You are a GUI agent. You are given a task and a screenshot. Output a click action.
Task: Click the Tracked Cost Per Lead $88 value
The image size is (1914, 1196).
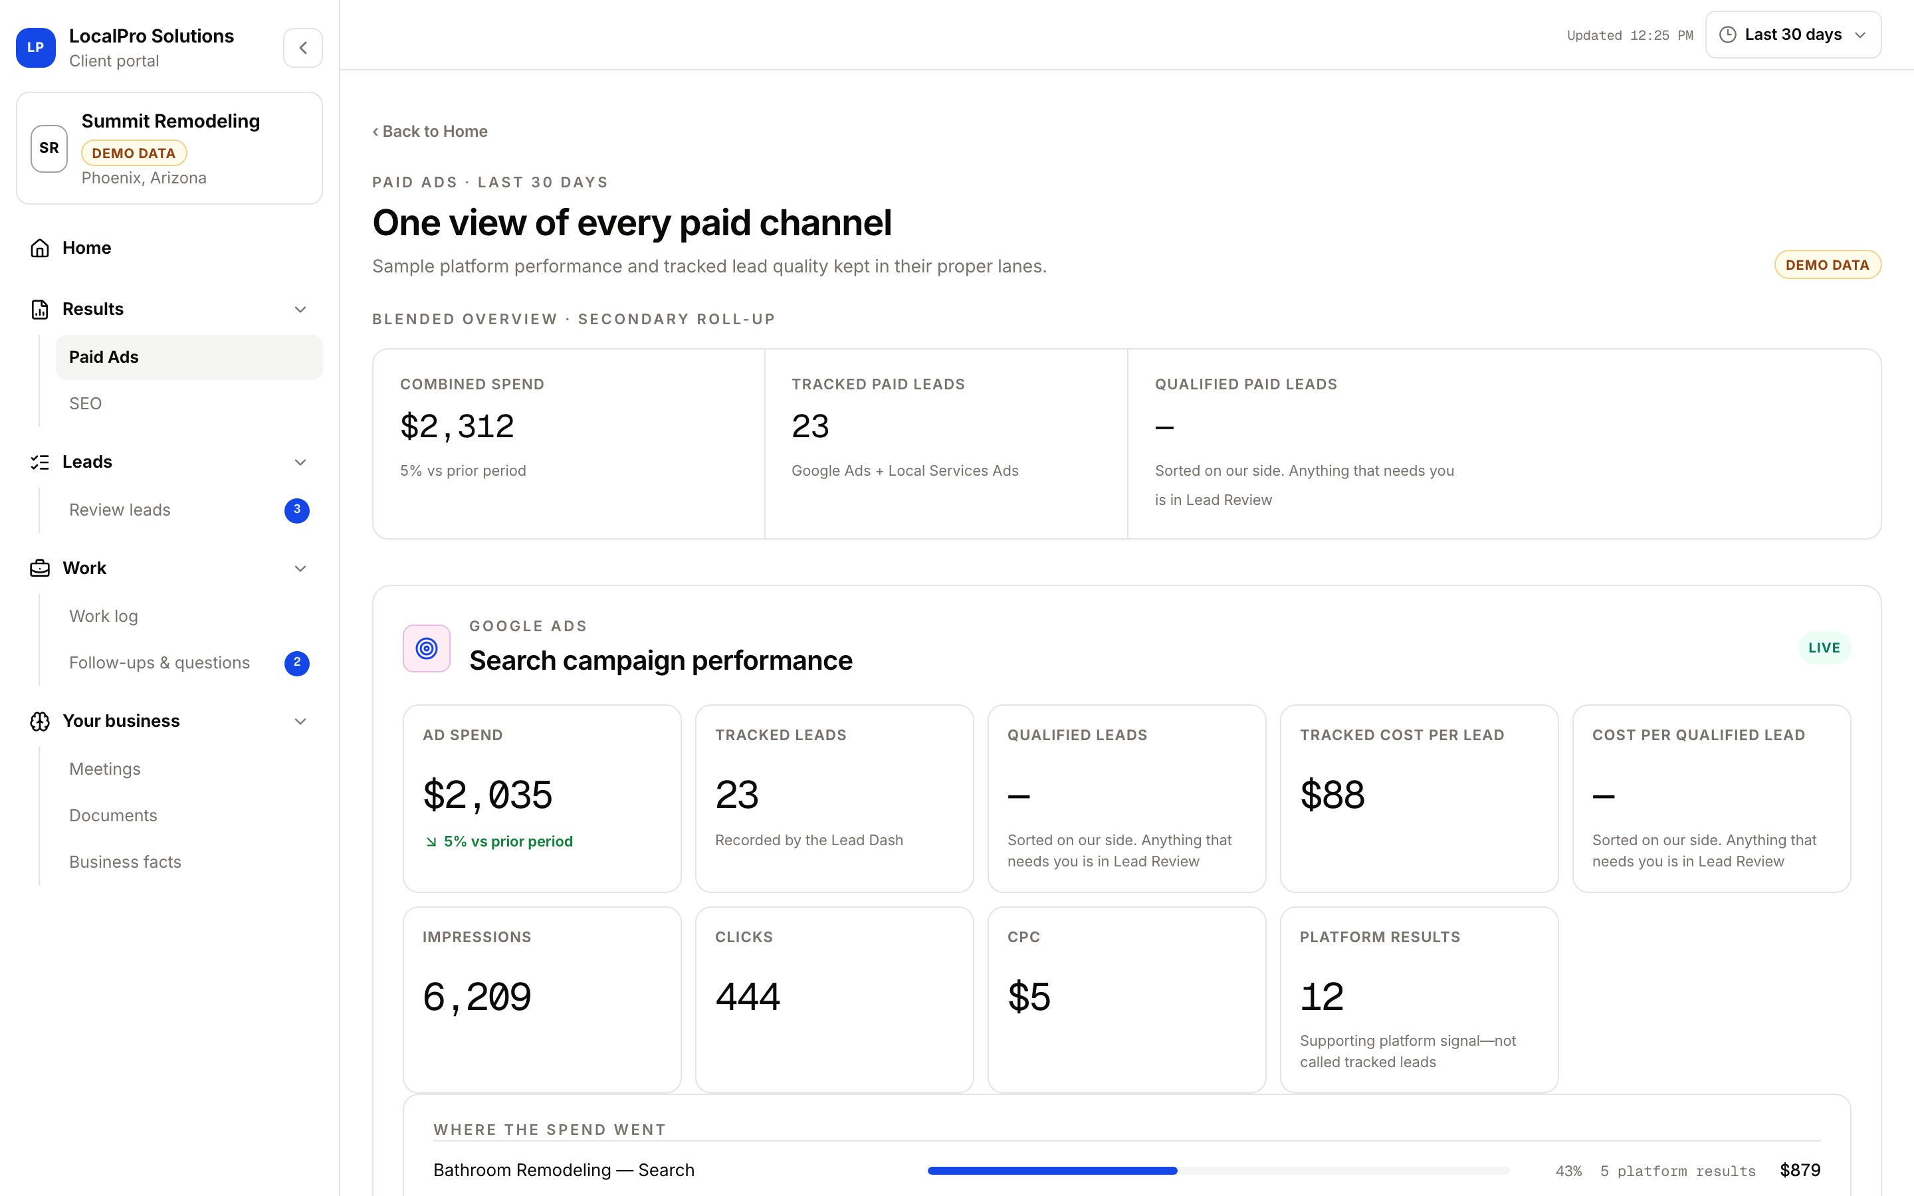1332,795
